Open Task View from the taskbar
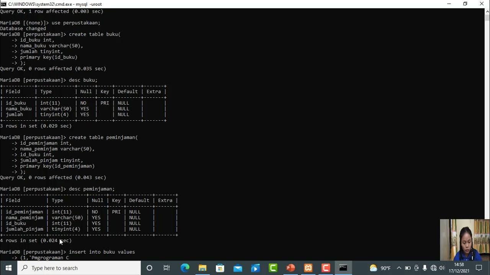 pos(167,268)
